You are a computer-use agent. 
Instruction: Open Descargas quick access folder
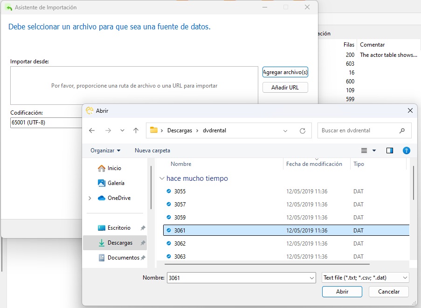pos(115,243)
